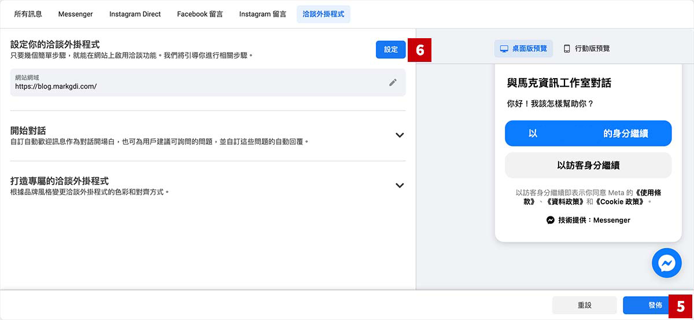Screen dimensions: 694x320
Task: Click the 重設 reset button
Action: [x=585, y=306]
